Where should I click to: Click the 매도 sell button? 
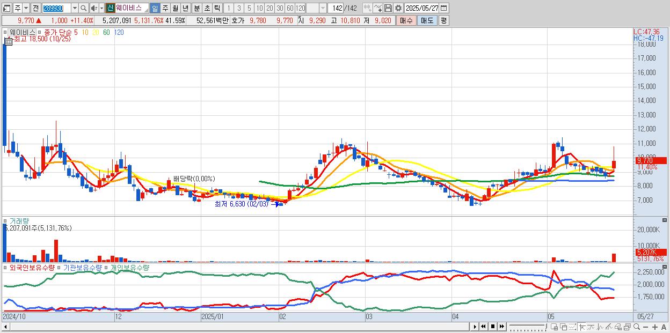tap(427, 20)
